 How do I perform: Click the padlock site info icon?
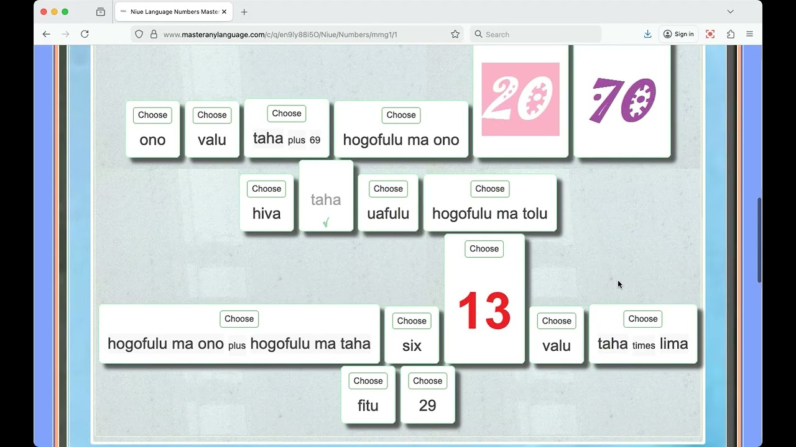pyautogui.click(x=154, y=34)
